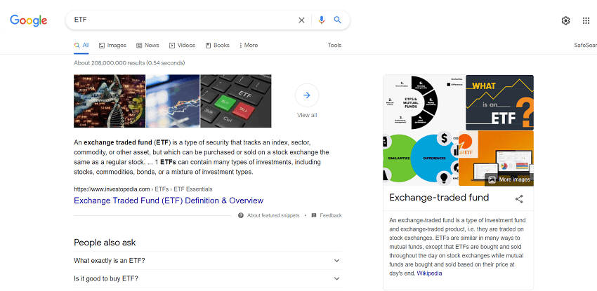Switch to the Videos tab
The image size is (597, 291).
coord(183,45)
